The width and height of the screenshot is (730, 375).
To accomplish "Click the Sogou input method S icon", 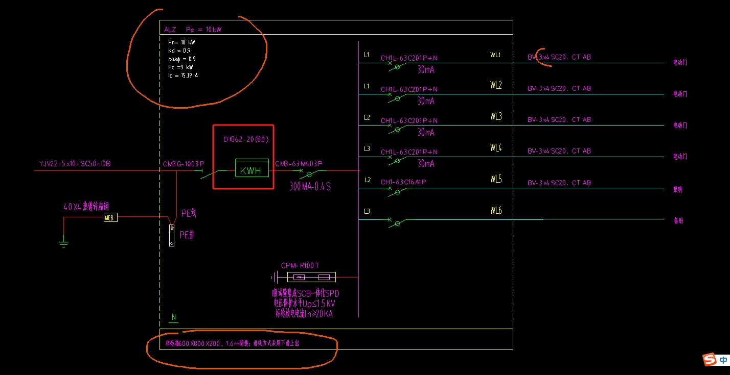I will (710, 360).
